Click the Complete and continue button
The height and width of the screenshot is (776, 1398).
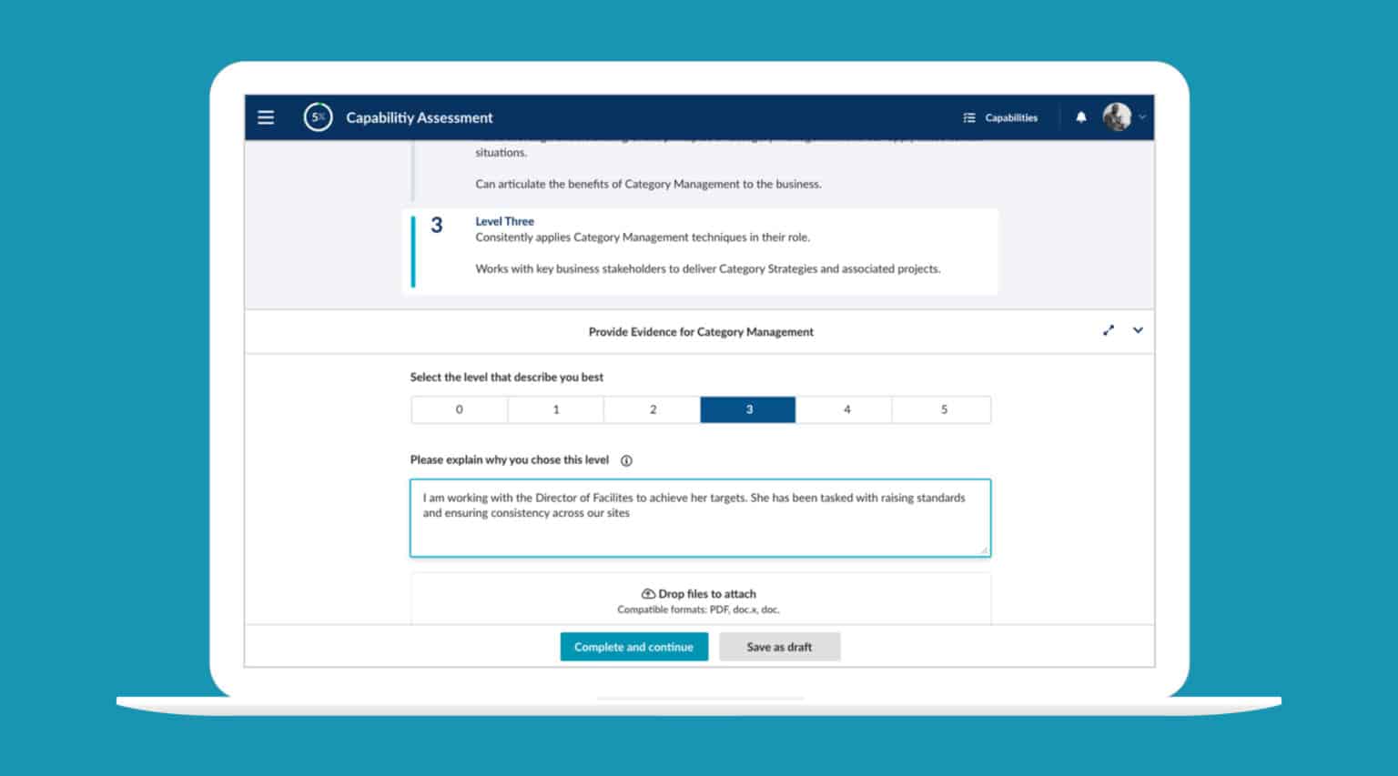(x=633, y=646)
